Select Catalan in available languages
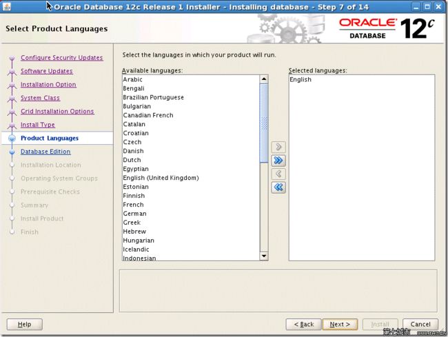Screen dimensions: 448x337 pyautogui.click(x=190, y=124)
